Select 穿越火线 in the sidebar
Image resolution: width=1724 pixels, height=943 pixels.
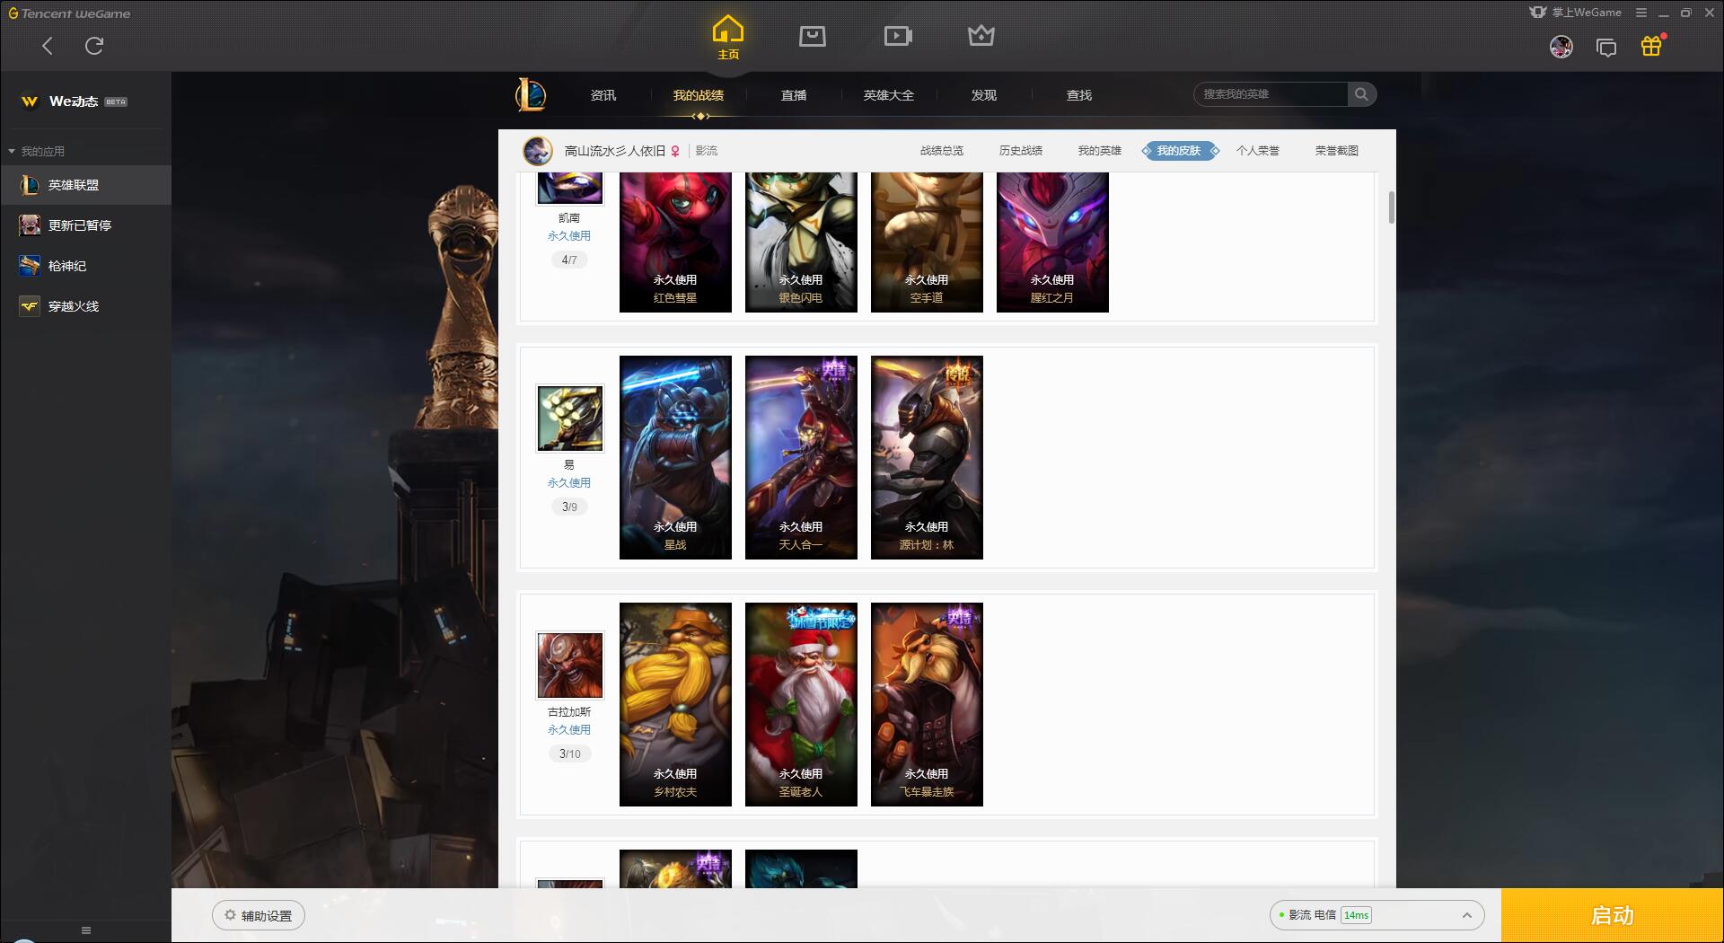(85, 306)
